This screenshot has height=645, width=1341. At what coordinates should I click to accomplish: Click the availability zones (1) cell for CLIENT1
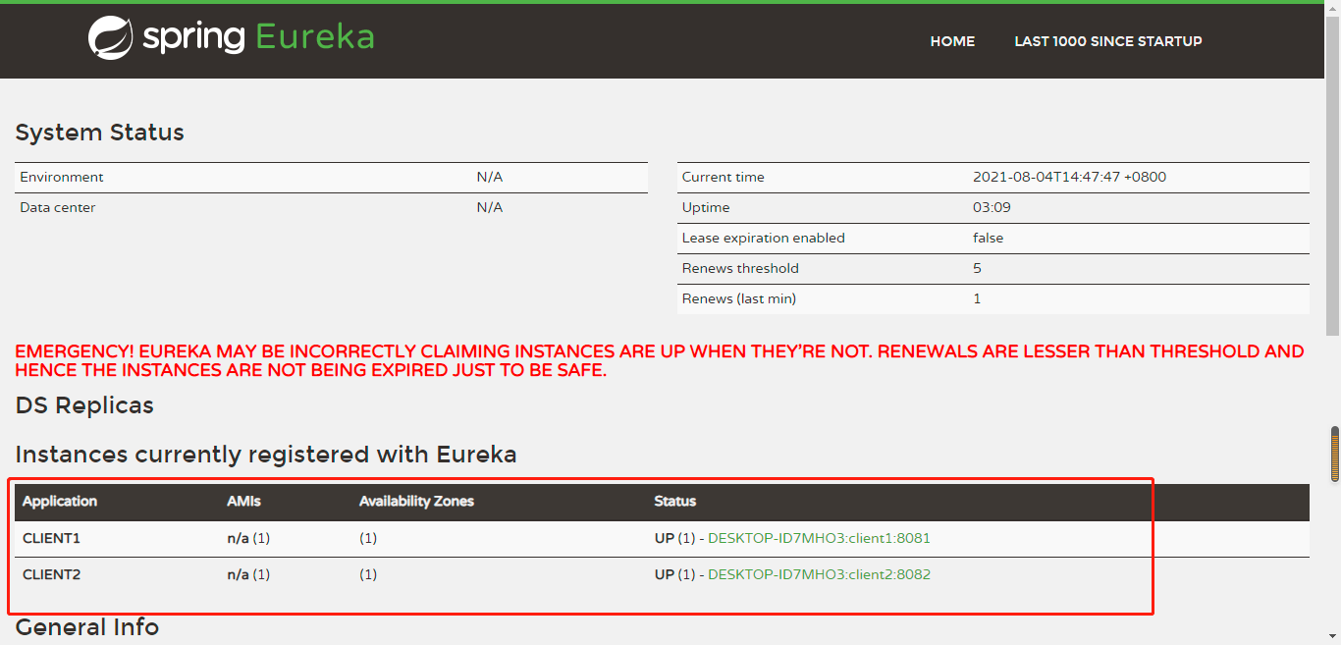pos(368,538)
